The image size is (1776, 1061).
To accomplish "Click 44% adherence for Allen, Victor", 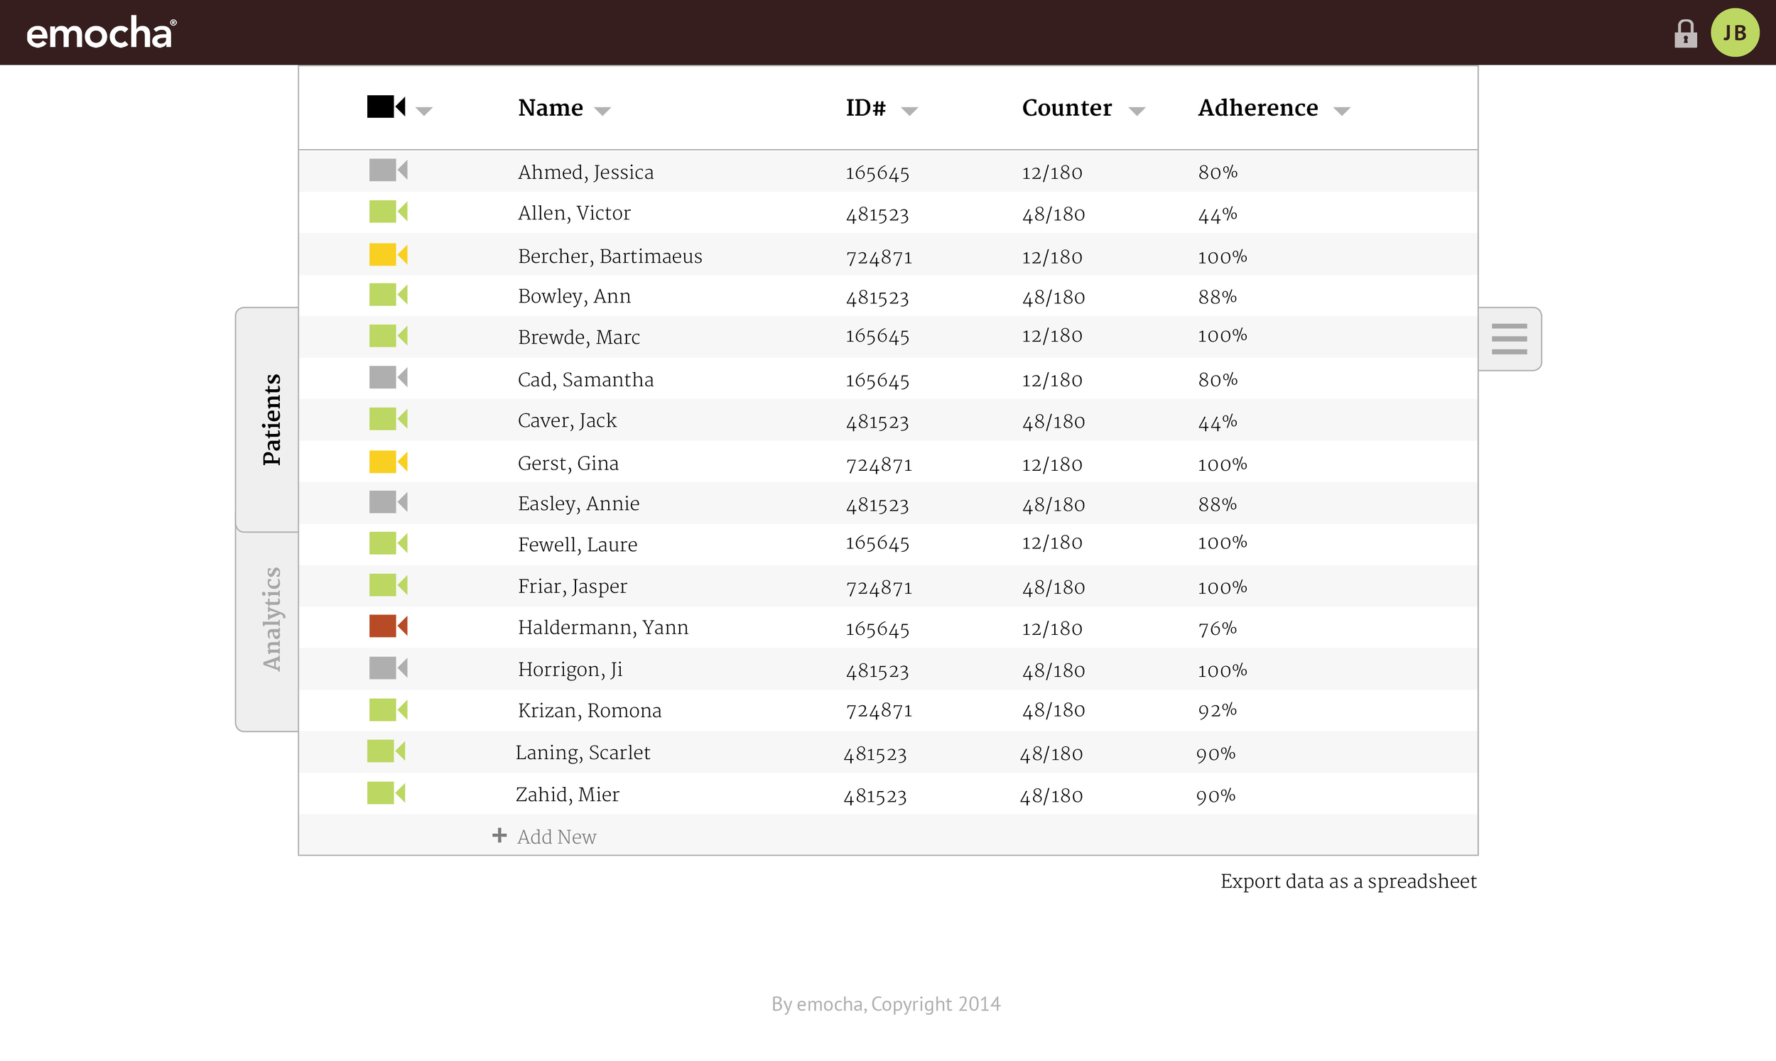I will pos(1218,214).
